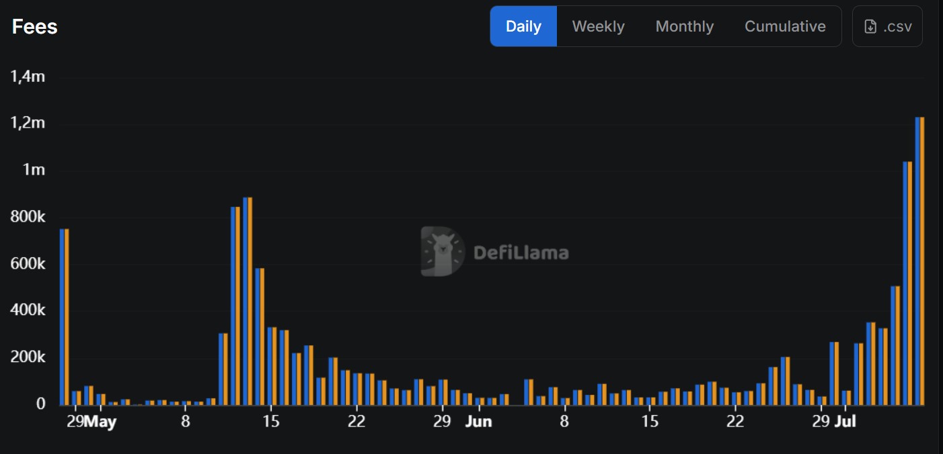Viewport: 943px width, 454px height.
Task: Click the leftmost bar in the chart
Action: pos(64,317)
